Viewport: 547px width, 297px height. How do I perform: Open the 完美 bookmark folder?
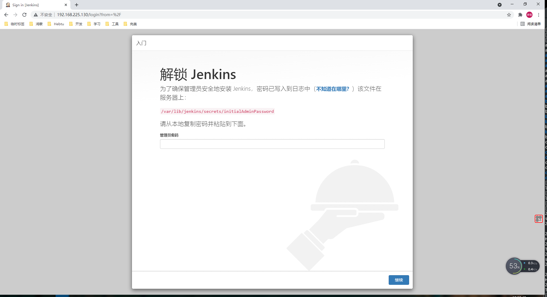click(x=130, y=24)
